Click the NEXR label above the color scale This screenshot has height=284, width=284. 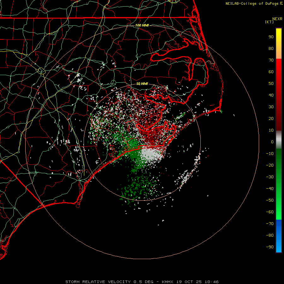277,19
